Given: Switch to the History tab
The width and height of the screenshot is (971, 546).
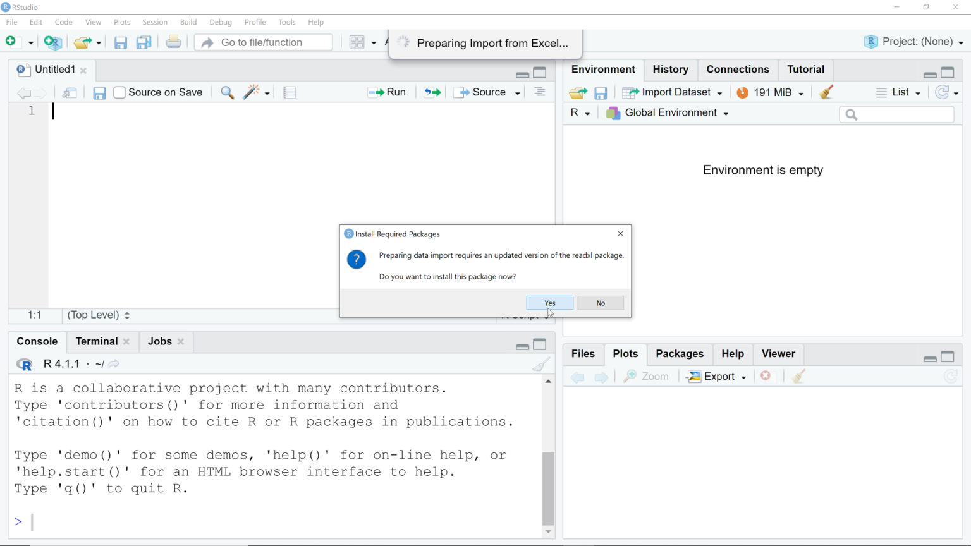Looking at the screenshot, I should click(670, 70).
